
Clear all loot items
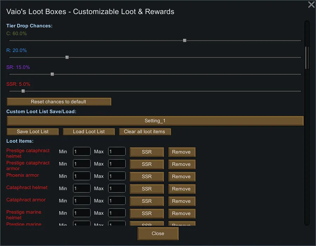point(144,131)
